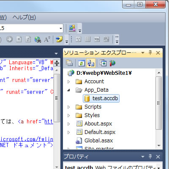The height and width of the screenshot is (169, 169).
Task: Select the About.aspx file
Action: pyautogui.click(x=98, y=124)
